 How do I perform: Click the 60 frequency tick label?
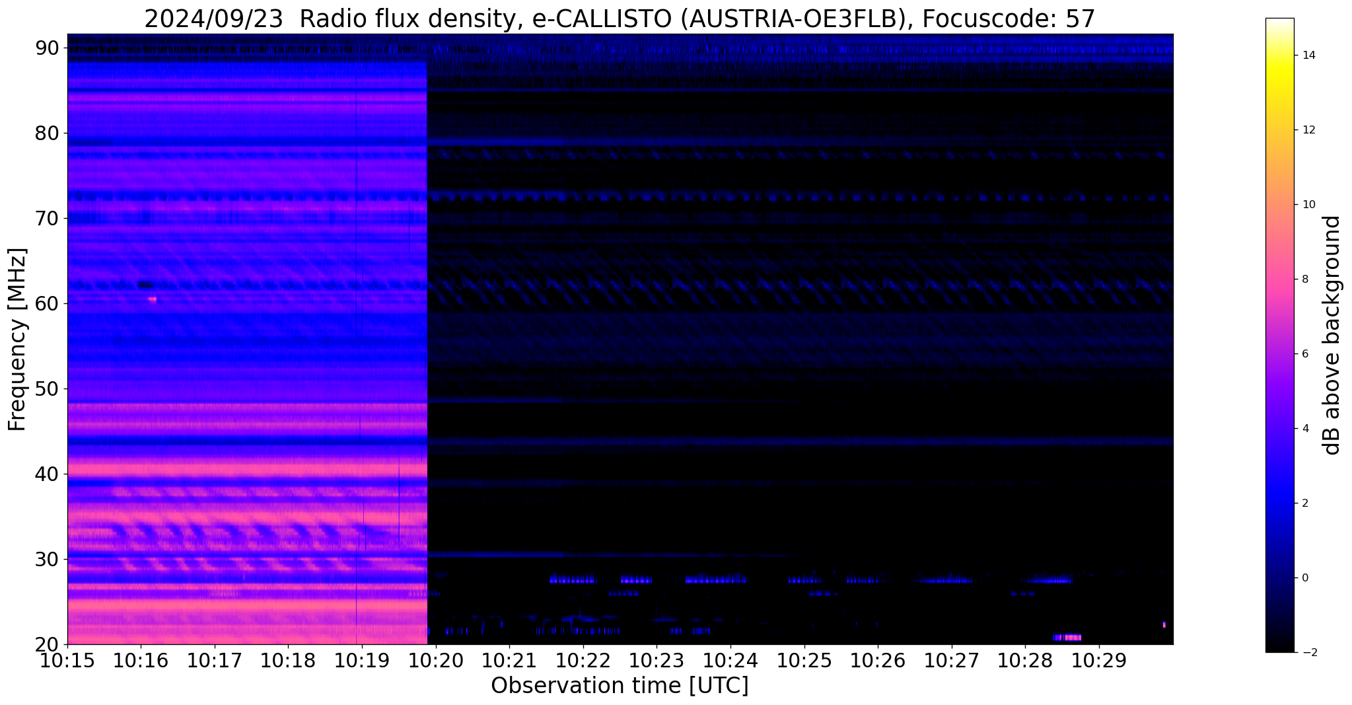click(48, 303)
